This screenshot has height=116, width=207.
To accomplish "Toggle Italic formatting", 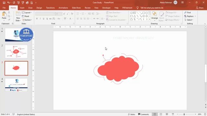I will (x=40, y=19).
